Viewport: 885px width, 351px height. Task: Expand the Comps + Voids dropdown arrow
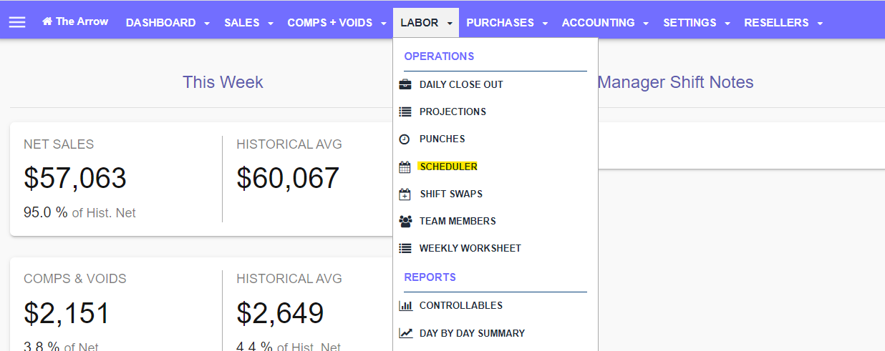tap(384, 24)
